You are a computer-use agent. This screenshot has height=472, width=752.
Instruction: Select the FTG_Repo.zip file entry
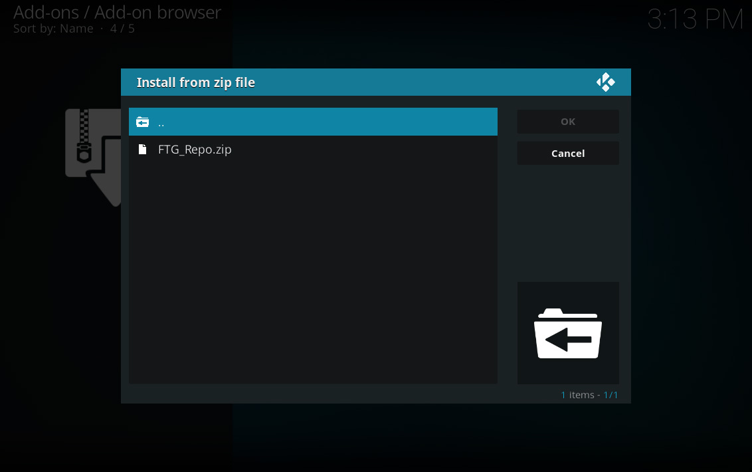(313, 150)
